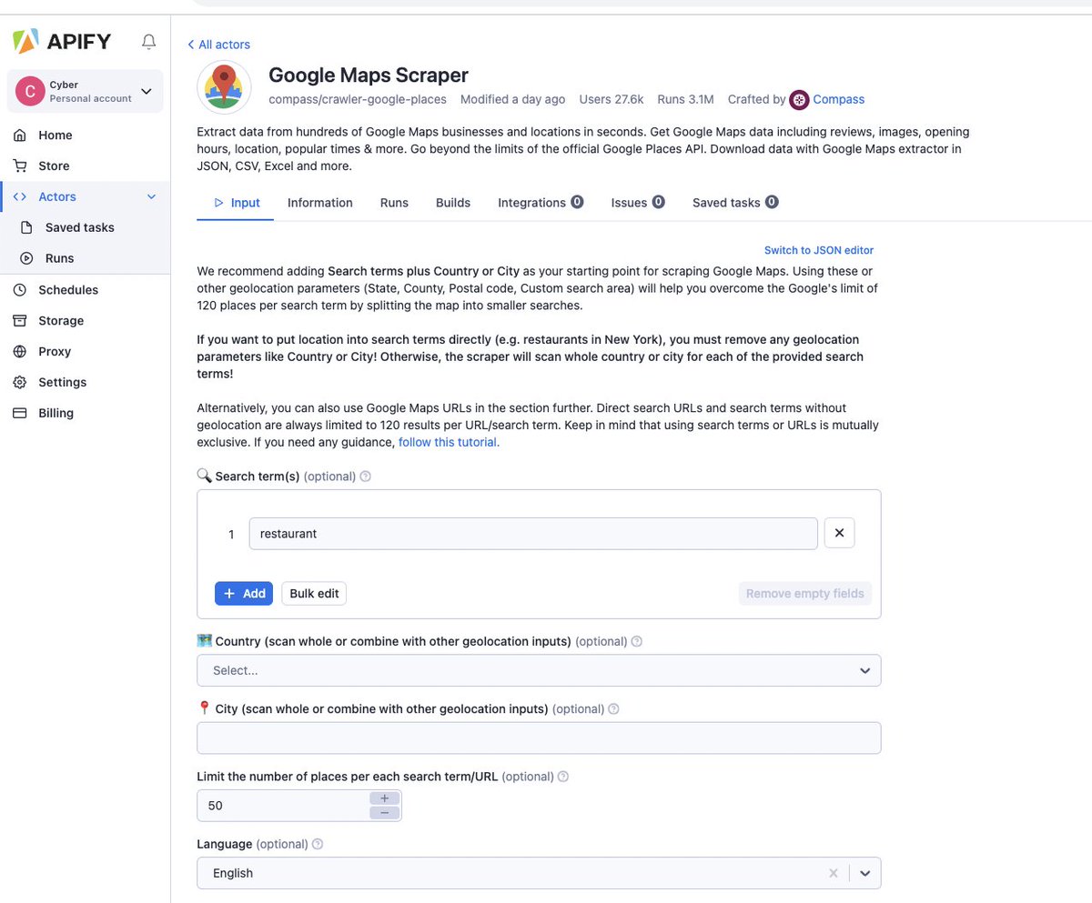Click the compass/crawler-google-places actor ID
Viewport: 1092px width, 903px height.
(358, 99)
